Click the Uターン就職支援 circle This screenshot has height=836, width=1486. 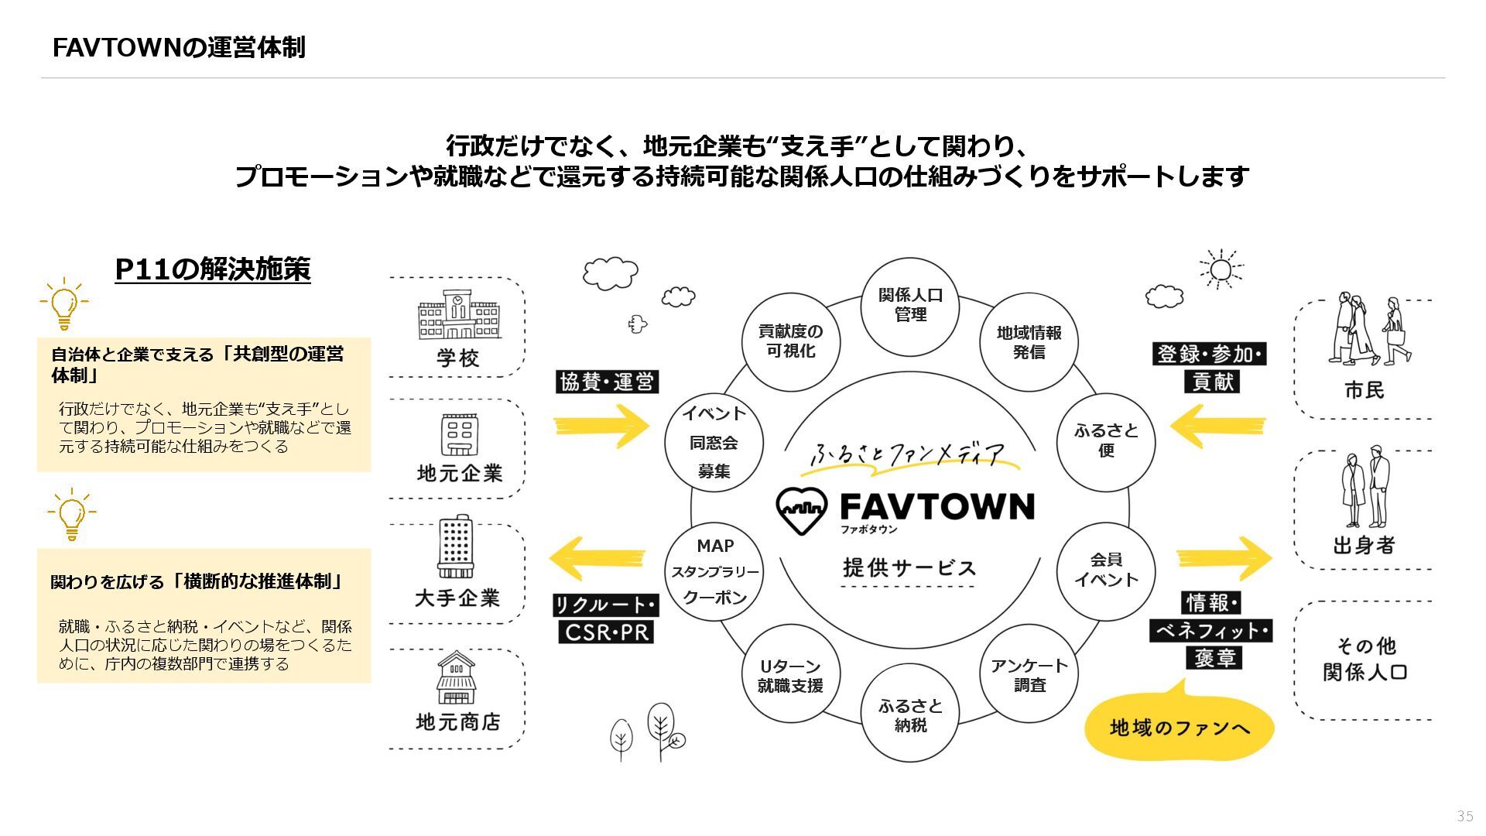pos(790,675)
